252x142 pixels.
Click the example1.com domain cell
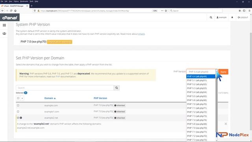[x=52, y=112]
